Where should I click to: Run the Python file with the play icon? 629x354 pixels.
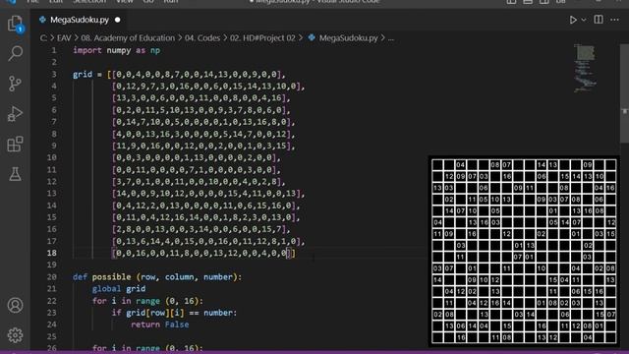573,20
